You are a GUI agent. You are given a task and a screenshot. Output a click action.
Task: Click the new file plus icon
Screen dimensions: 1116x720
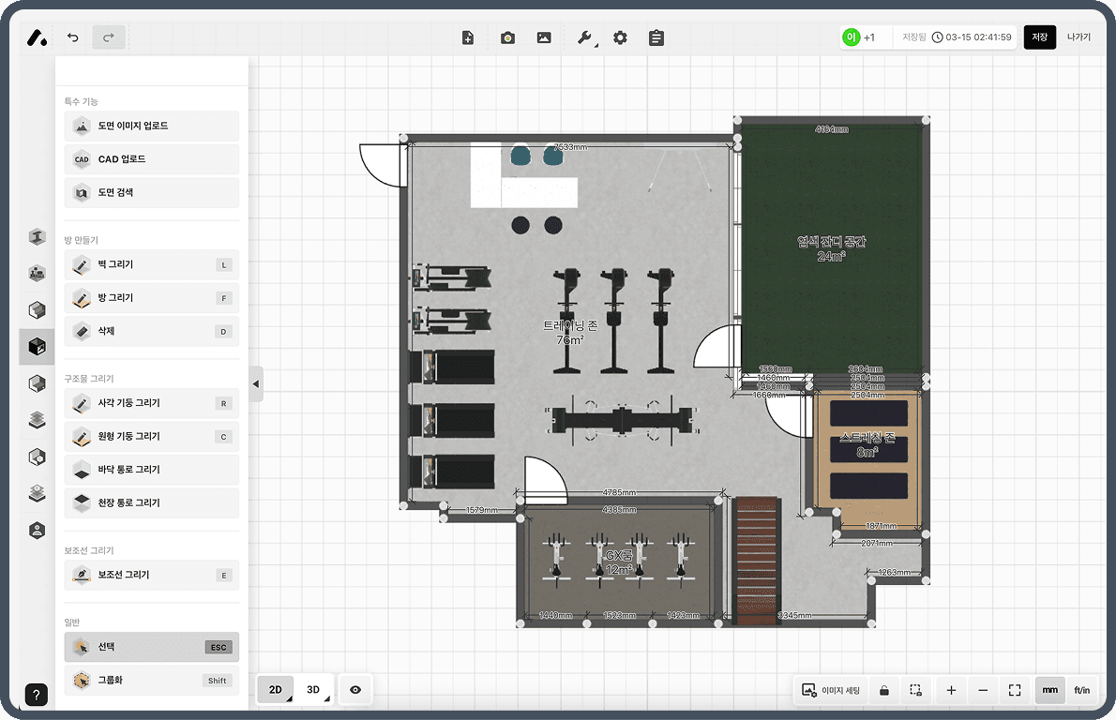(468, 37)
